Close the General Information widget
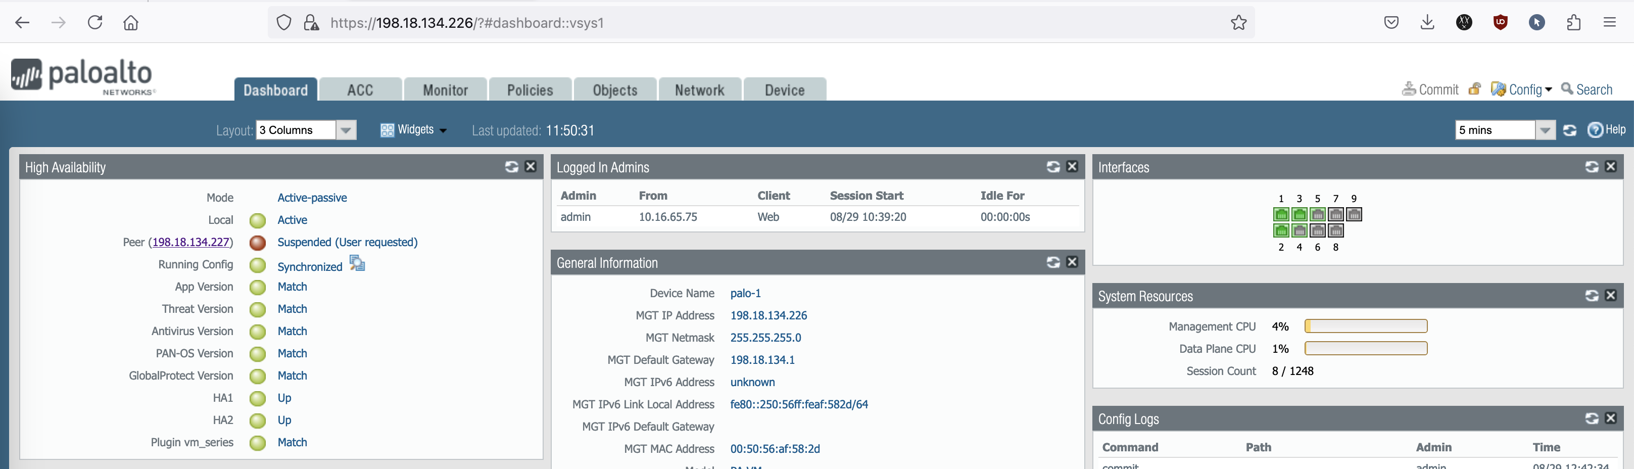Image resolution: width=1634 pixels, height=469 pixels. (x=1072, y=262)
